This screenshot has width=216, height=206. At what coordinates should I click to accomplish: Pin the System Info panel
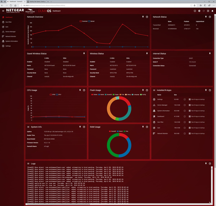pos(80,127)
